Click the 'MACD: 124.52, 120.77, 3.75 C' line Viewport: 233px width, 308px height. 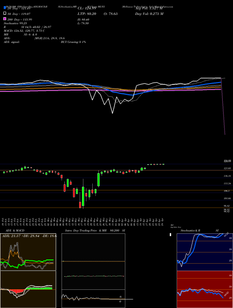(24, 31)
